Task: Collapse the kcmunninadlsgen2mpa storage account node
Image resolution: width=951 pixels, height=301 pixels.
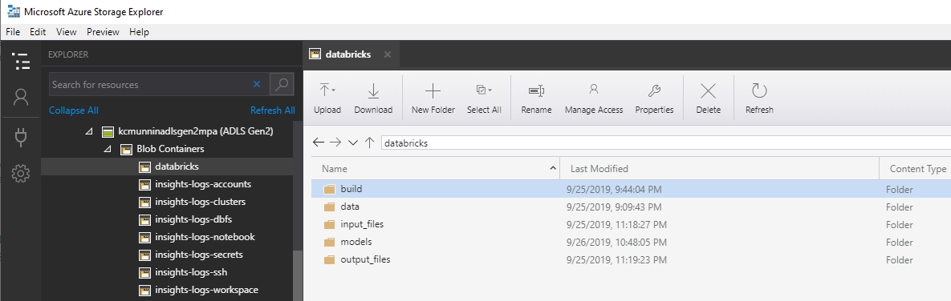Action: (89, 131)
